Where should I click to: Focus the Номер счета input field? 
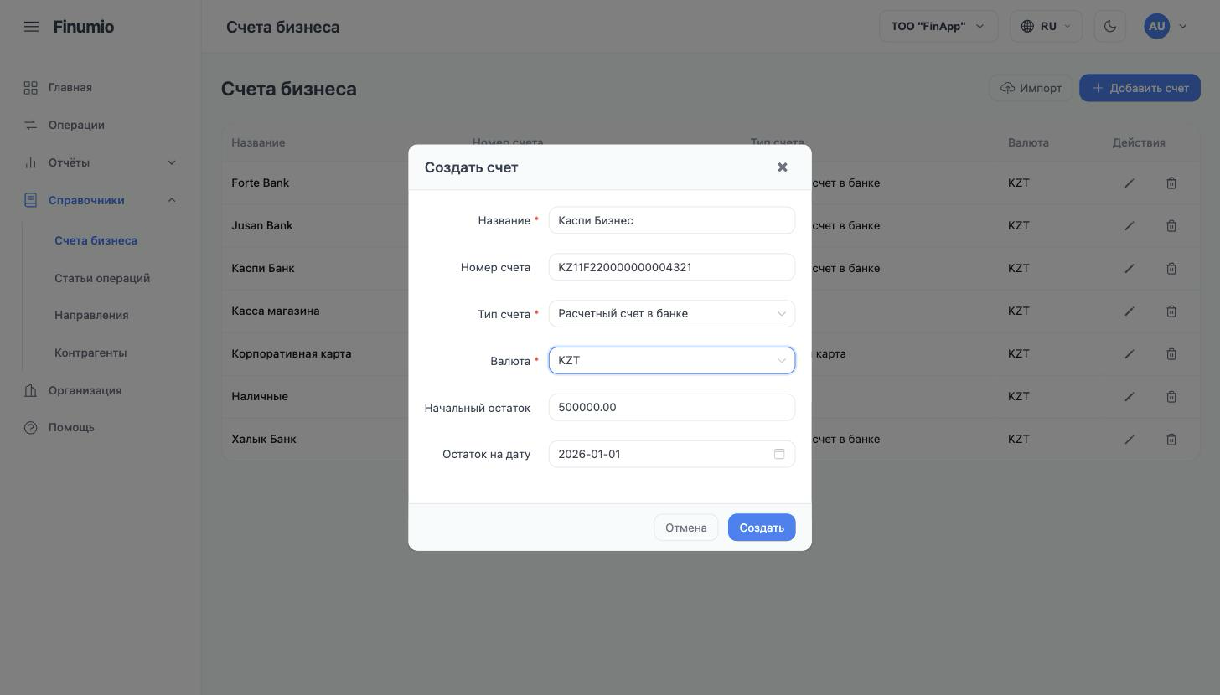tap(672, 267)
